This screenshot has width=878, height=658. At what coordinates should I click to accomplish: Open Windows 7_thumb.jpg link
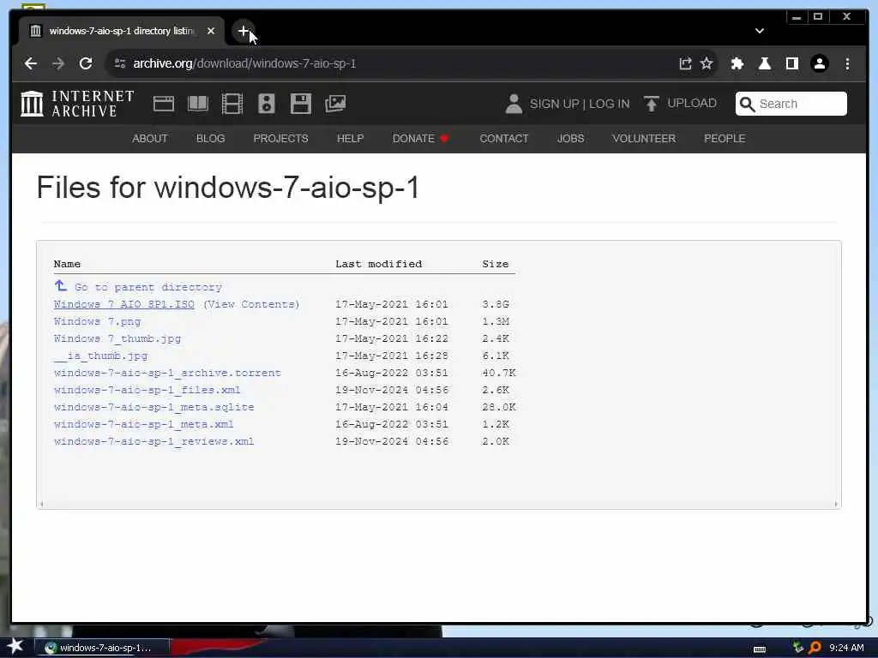coord(117,338)
